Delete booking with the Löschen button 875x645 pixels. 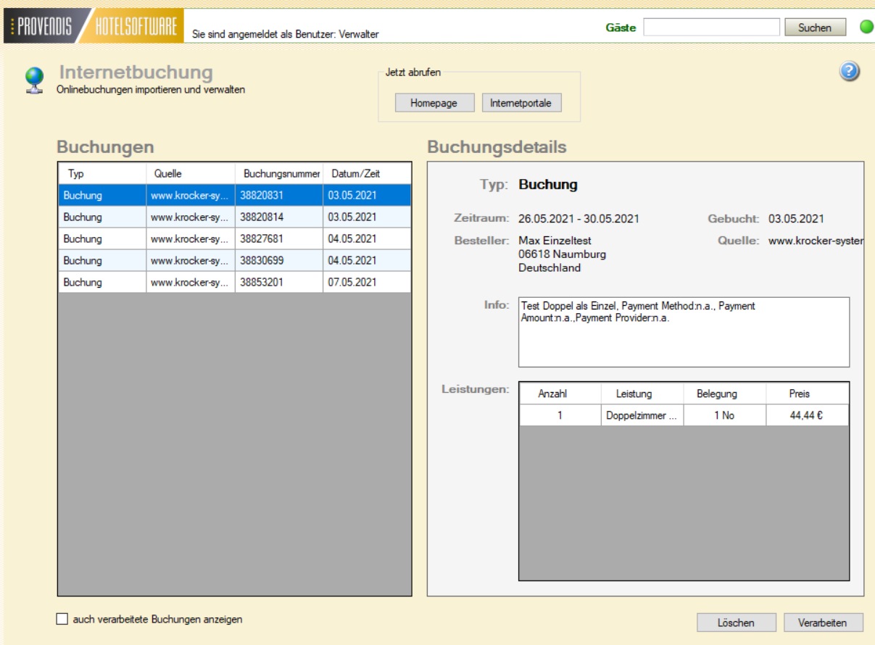(736, 623)
